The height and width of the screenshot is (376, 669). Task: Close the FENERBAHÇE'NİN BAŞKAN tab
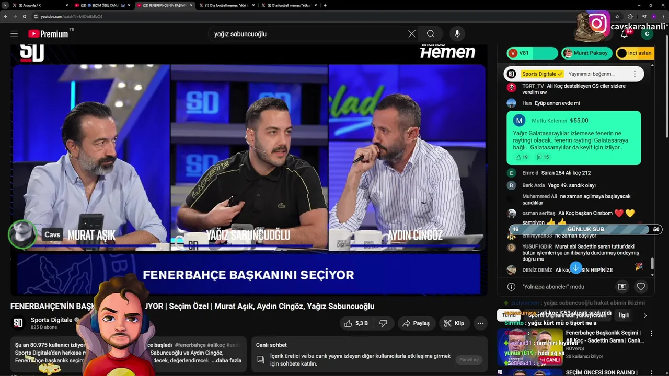[x=191, y=5]
